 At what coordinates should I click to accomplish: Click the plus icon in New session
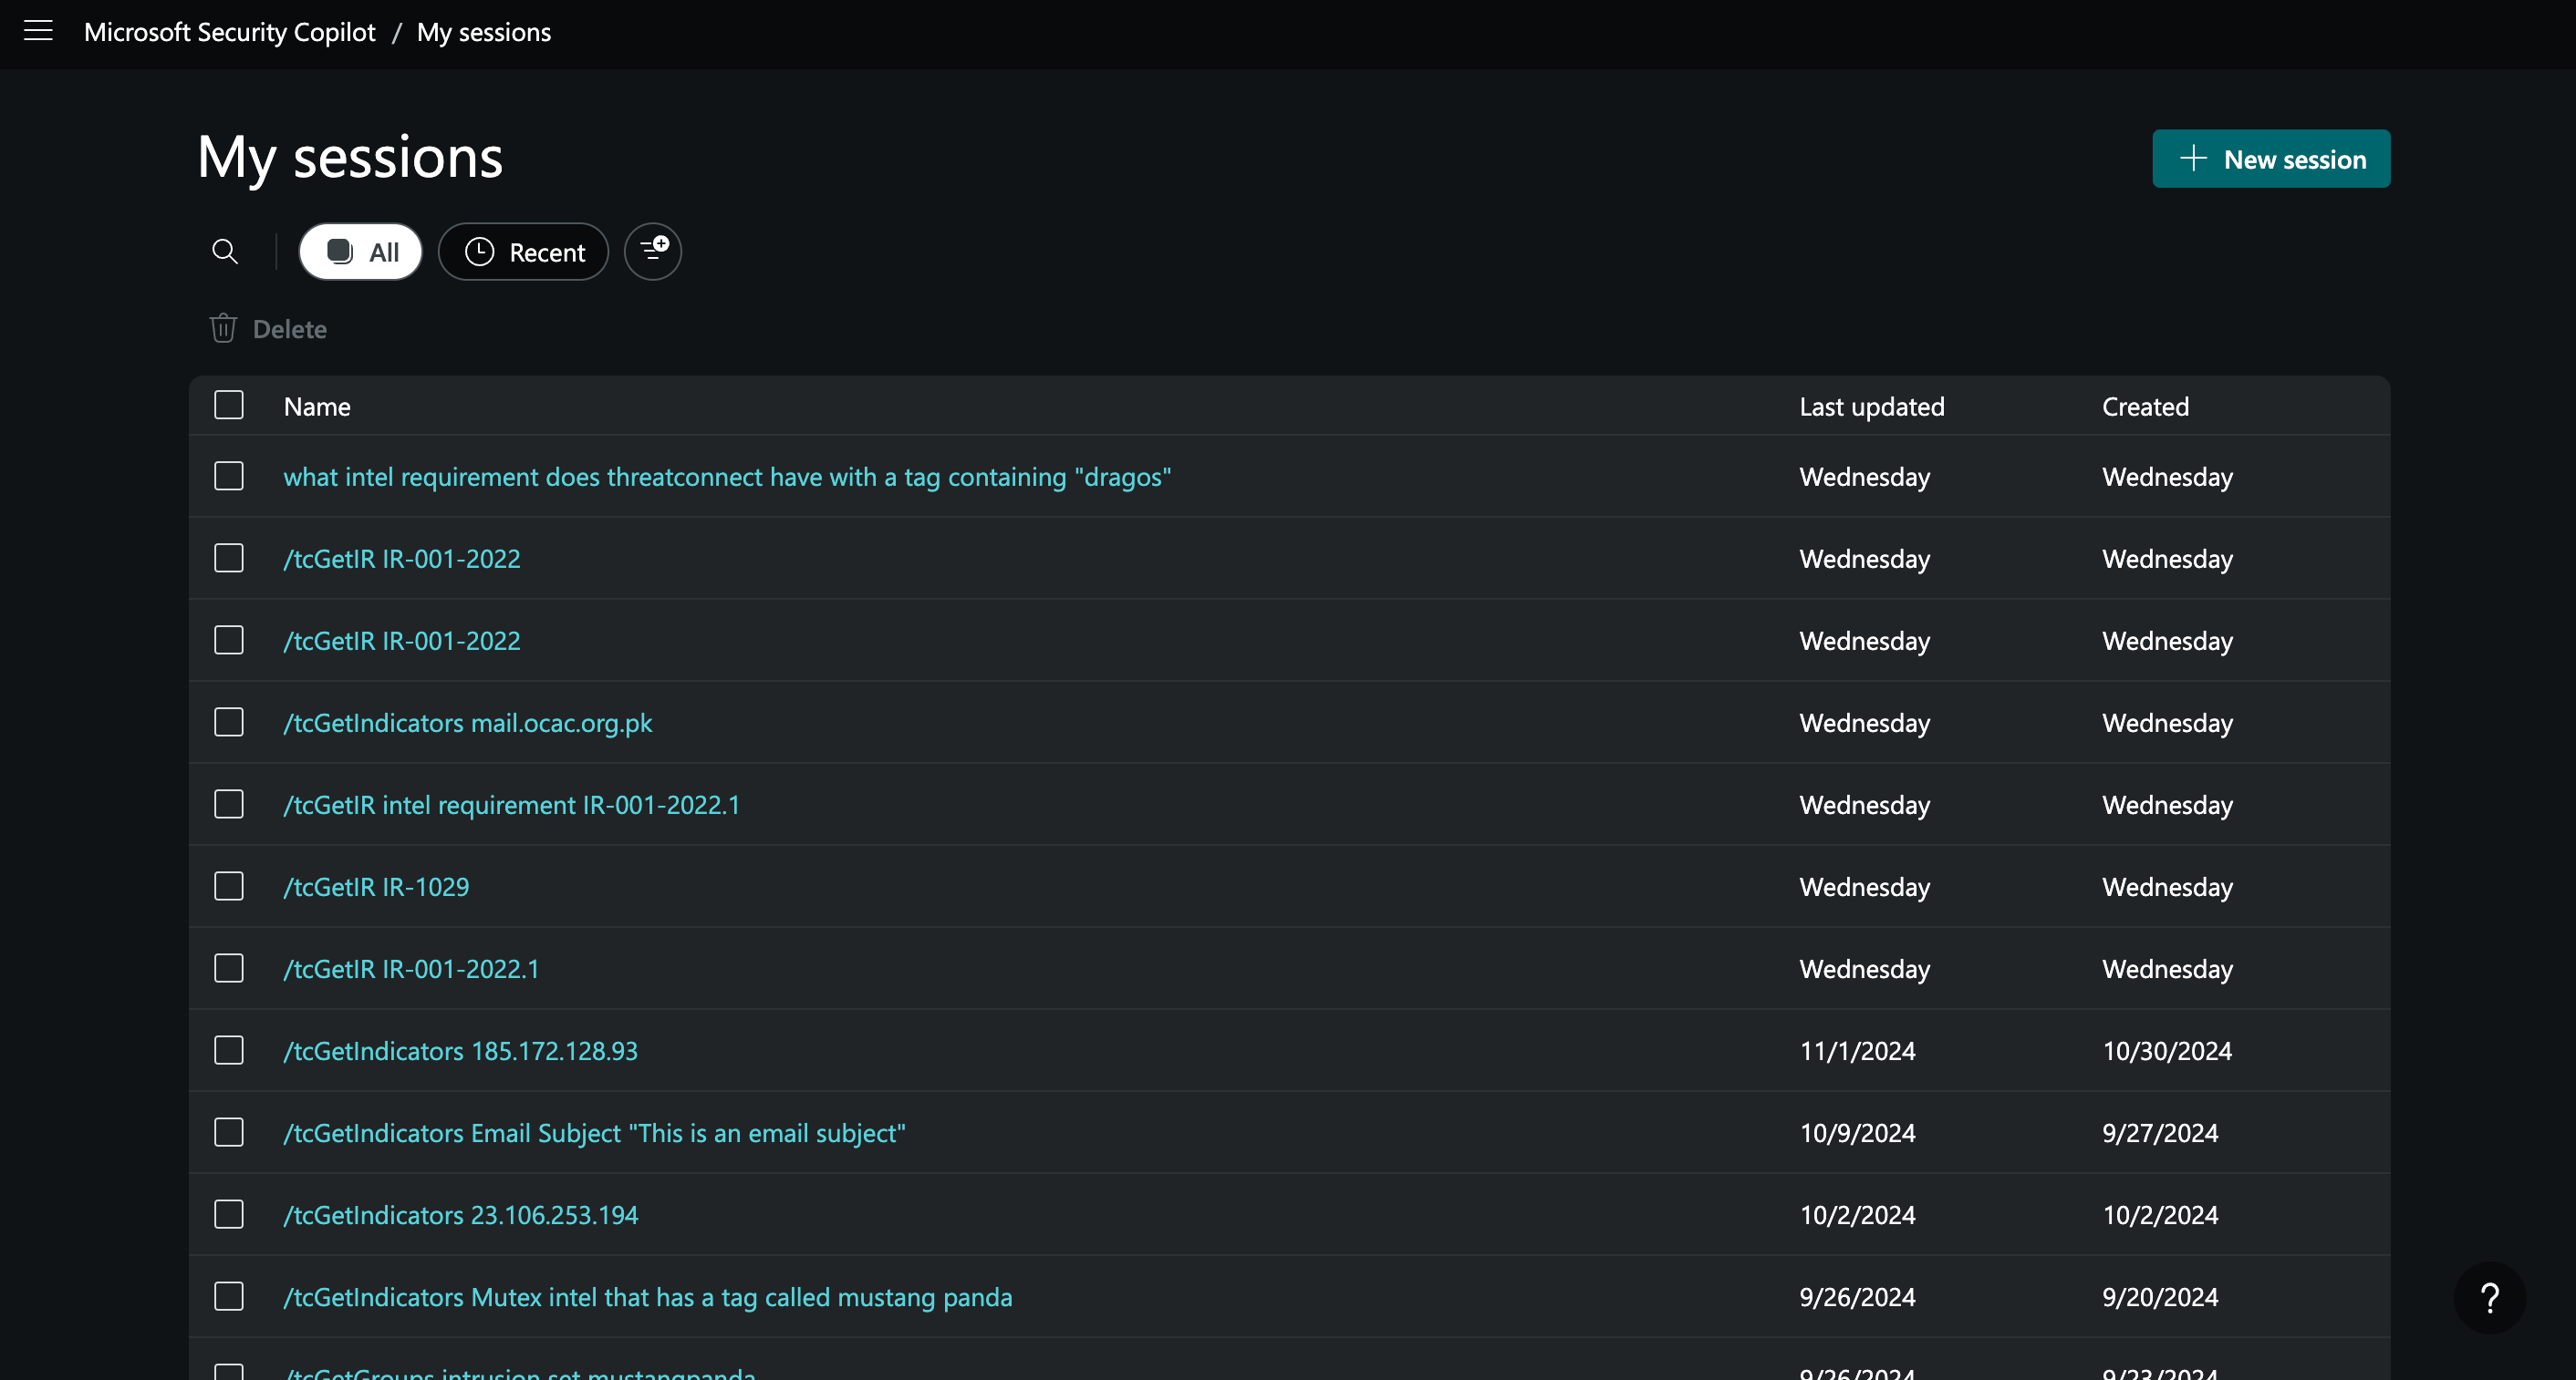point(2193,159)
